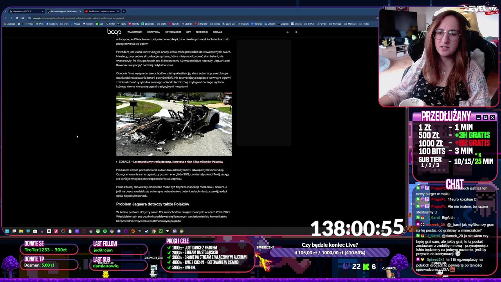The width and height of the screenshot is (501, 282).
Task: Open the tab search chevron in the tab strip
Action: (x=5, y=11)
